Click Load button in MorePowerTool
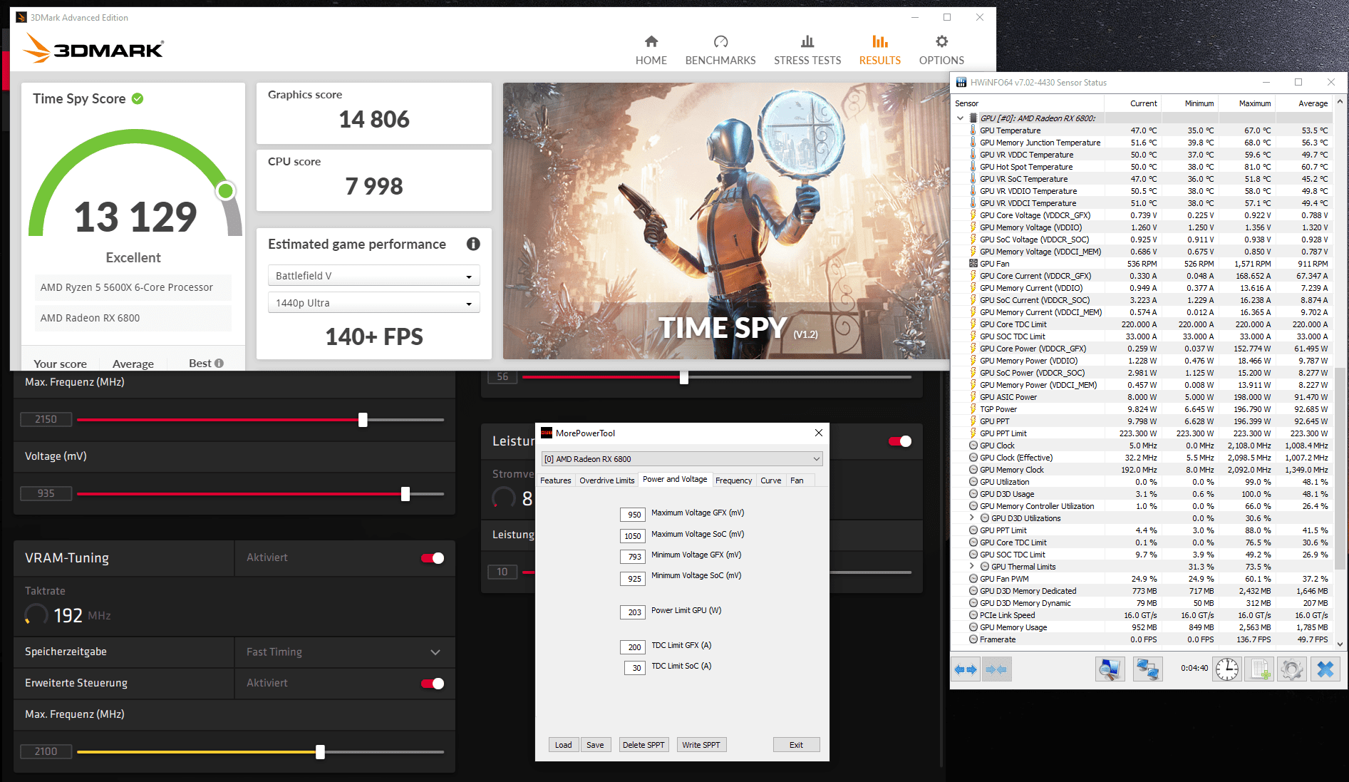1349x782 pixels. tap(563, 745)
